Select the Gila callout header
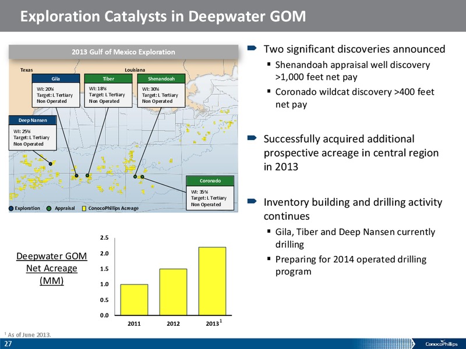Viewport: 466px width, 349px height. click(56, 79)
